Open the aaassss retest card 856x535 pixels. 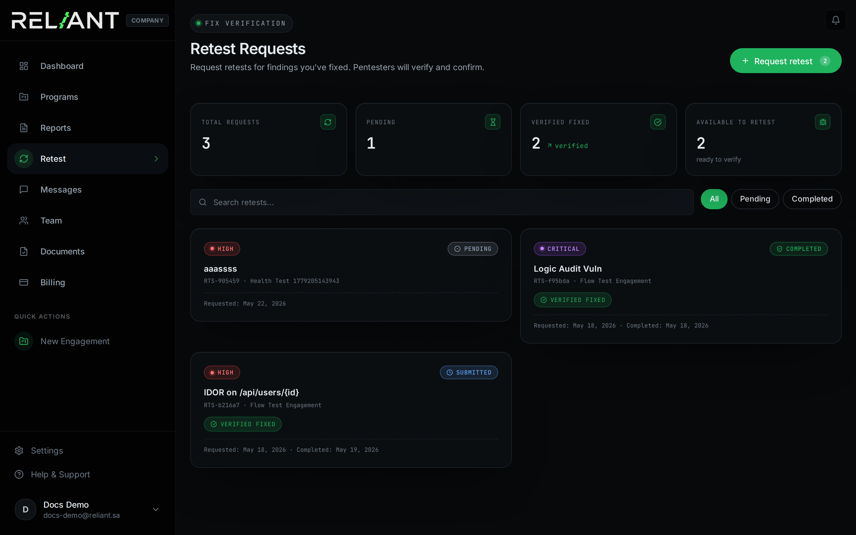point(351,275)
